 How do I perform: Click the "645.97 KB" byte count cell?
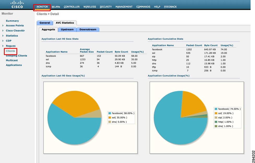point(210,49)
